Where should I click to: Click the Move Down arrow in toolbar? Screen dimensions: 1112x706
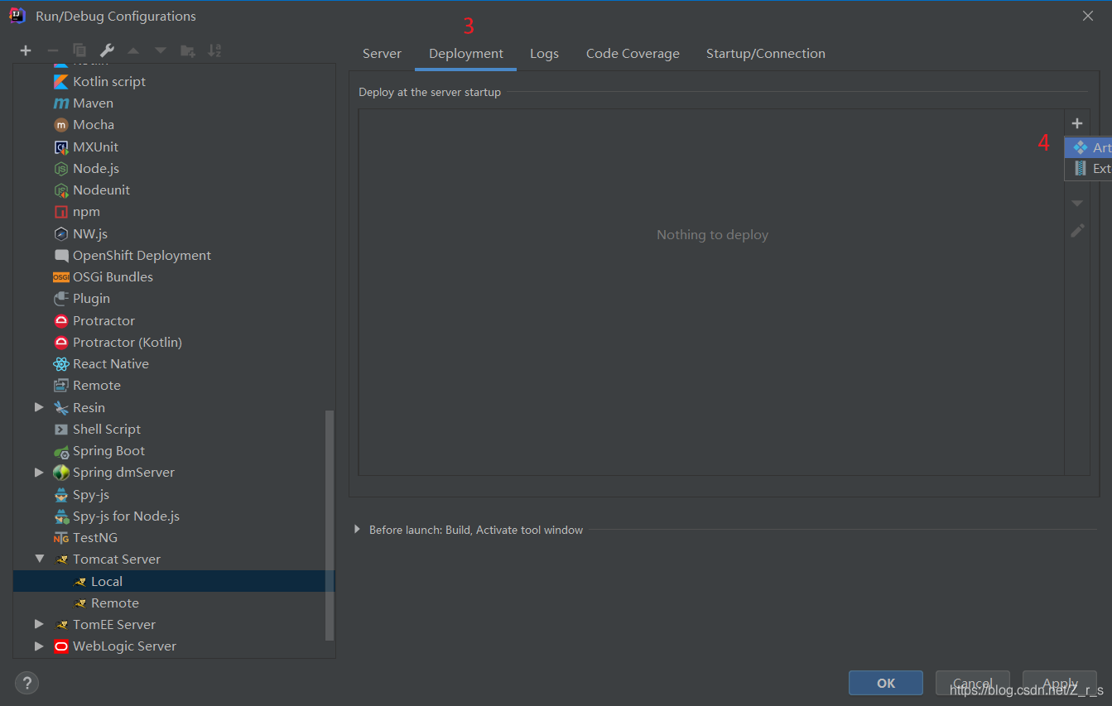click(161, 50)
